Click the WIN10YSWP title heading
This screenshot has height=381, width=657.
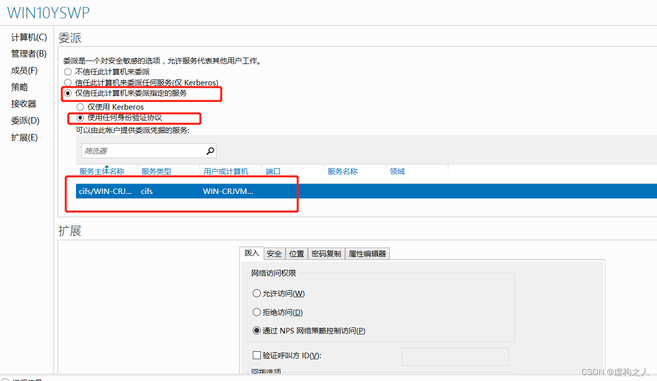pyautogui.click(x=49, y=13)
